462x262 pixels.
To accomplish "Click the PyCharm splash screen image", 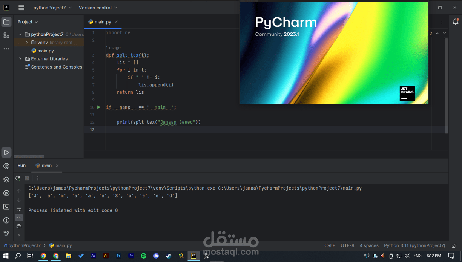I will tap(334, 53).
